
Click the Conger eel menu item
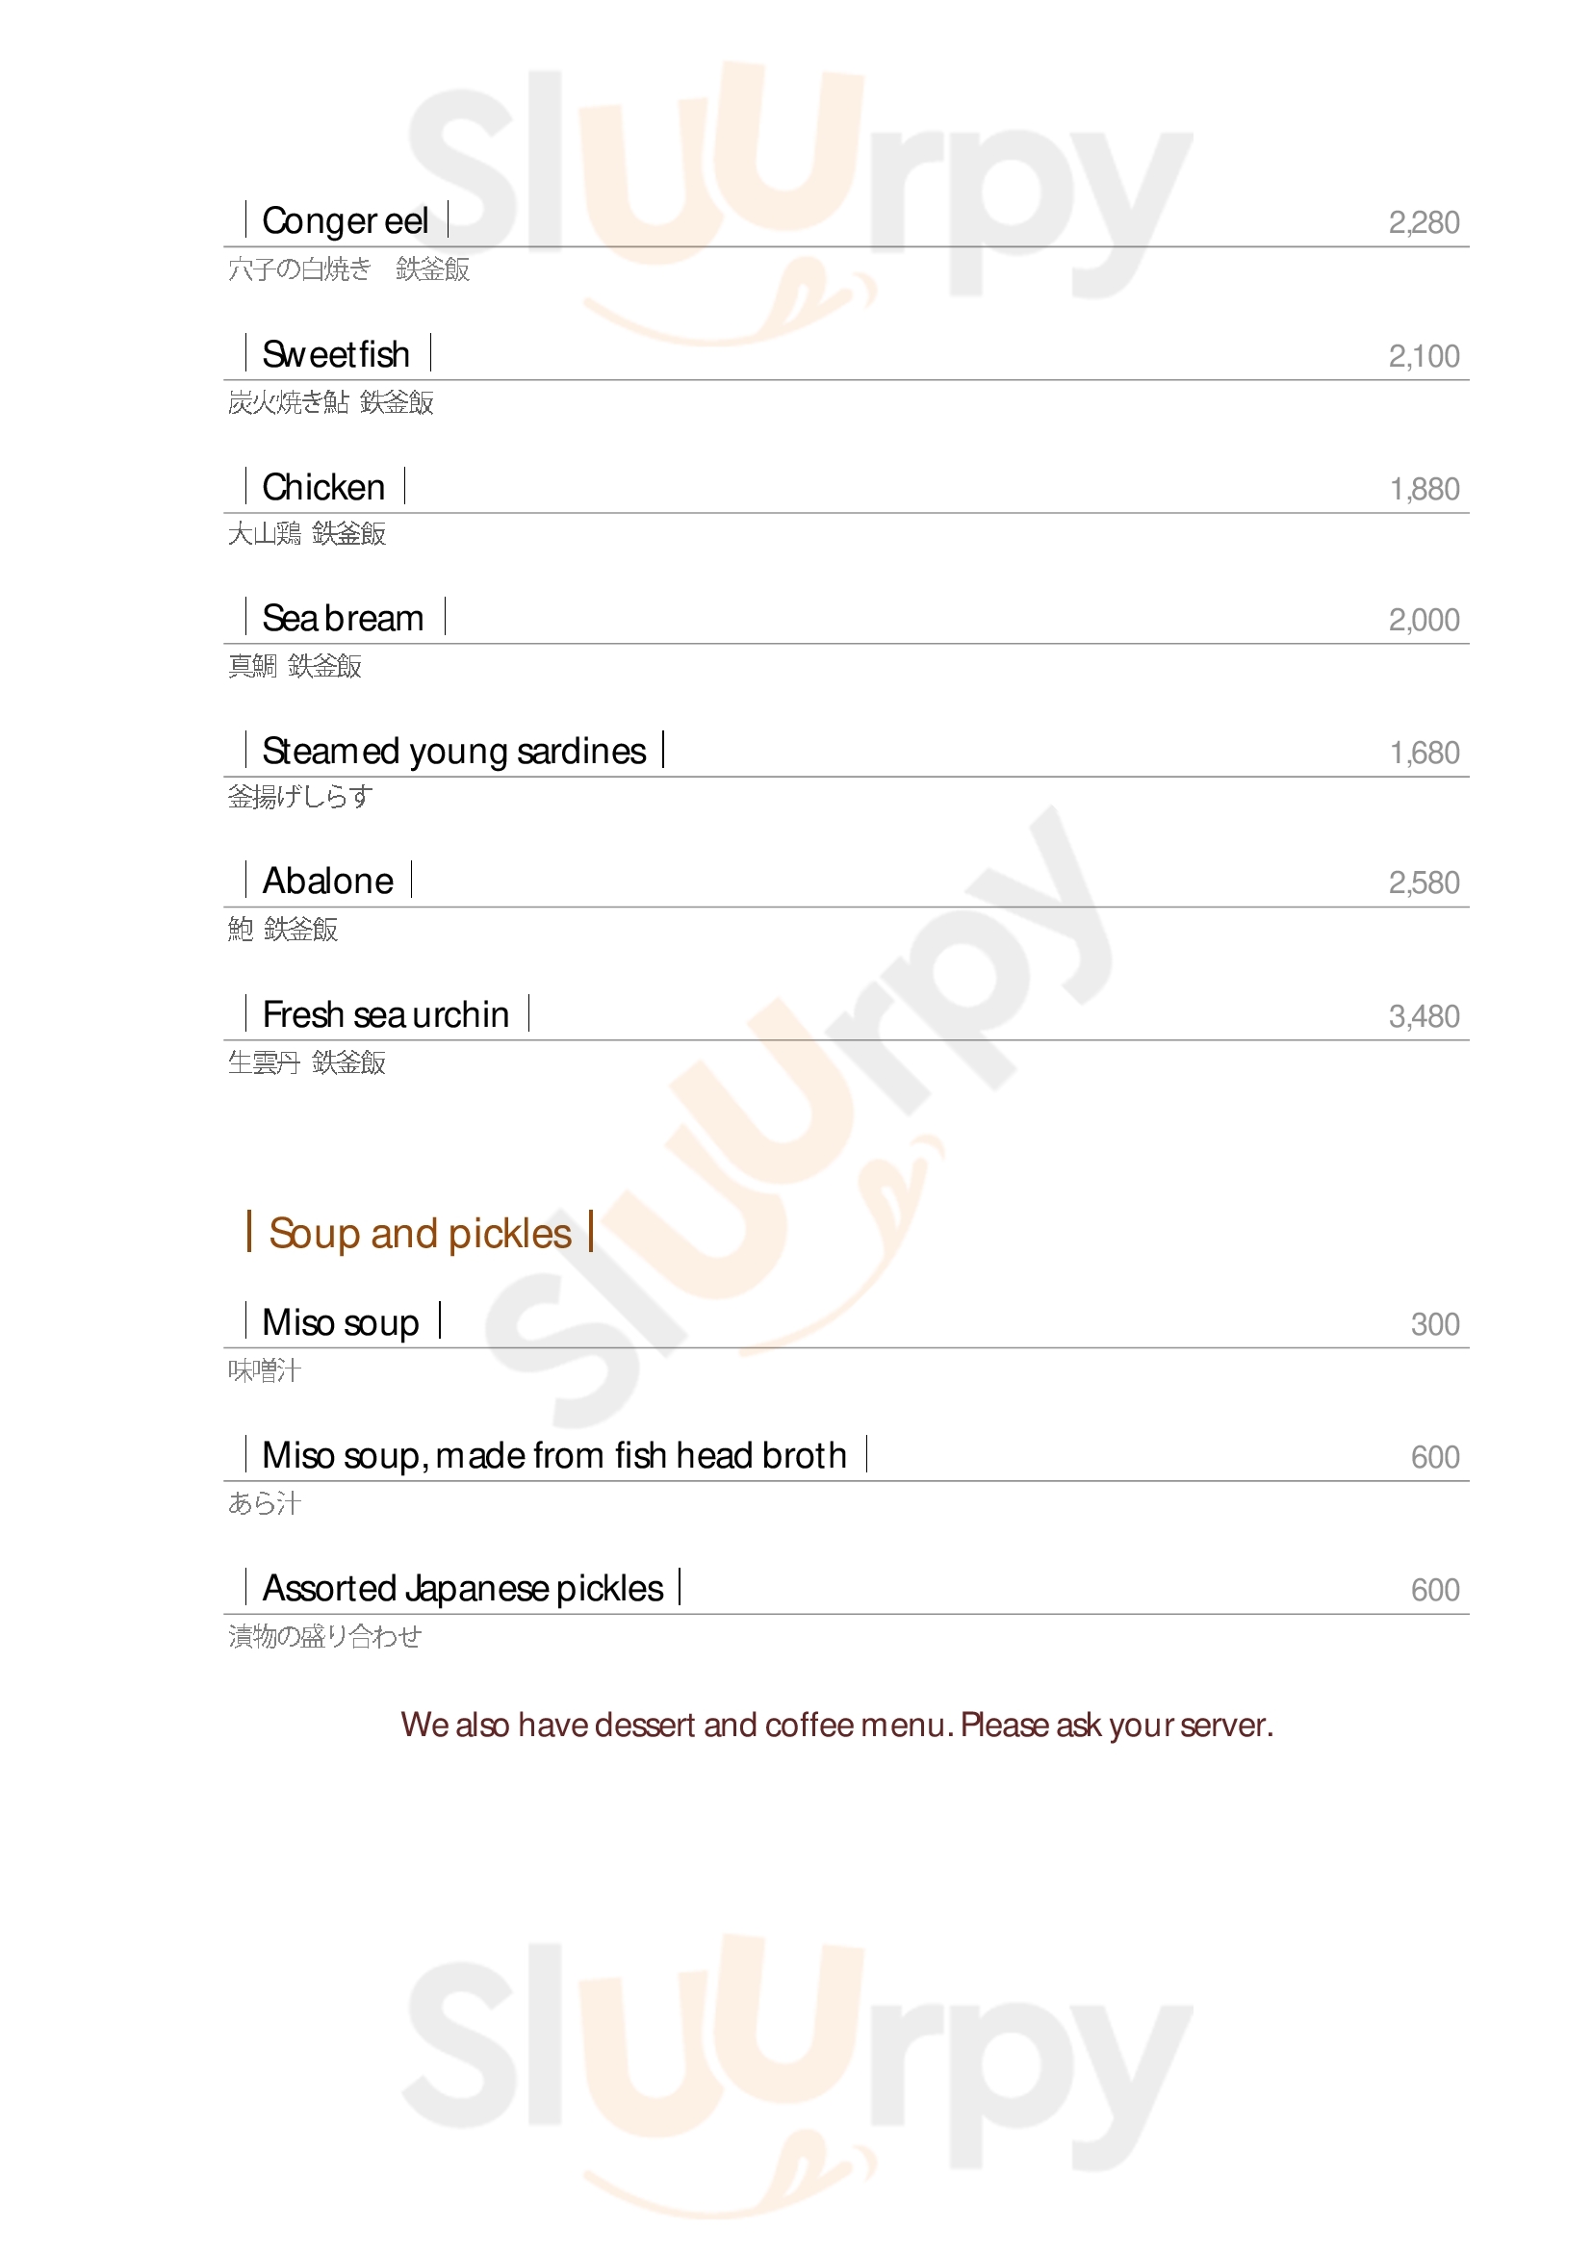tap(346, 221)
